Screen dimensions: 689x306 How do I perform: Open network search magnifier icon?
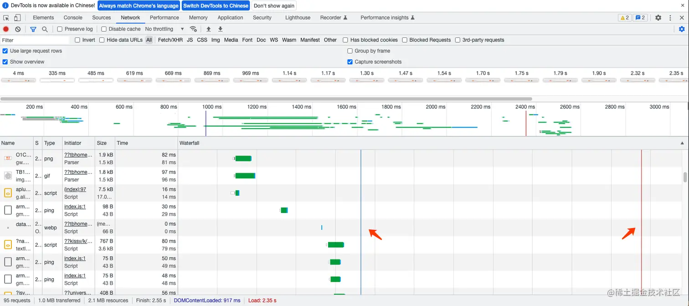45,29
